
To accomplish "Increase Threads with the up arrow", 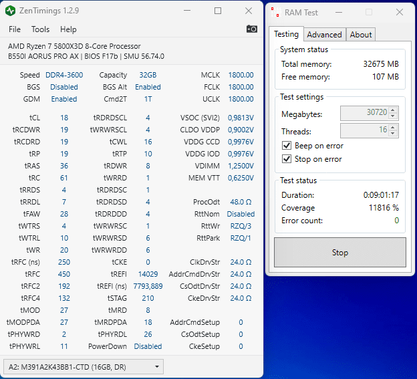I will pos(393,126).
